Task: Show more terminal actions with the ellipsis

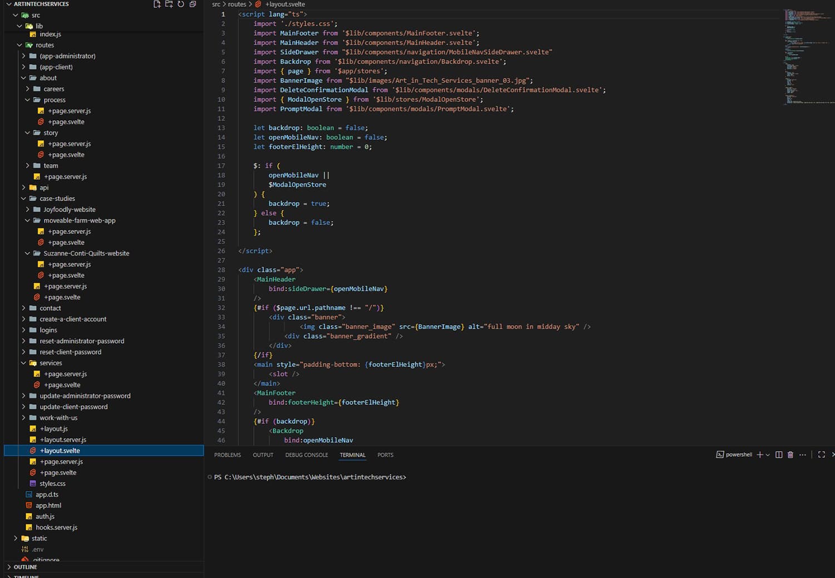Action: tap(802, 454)
